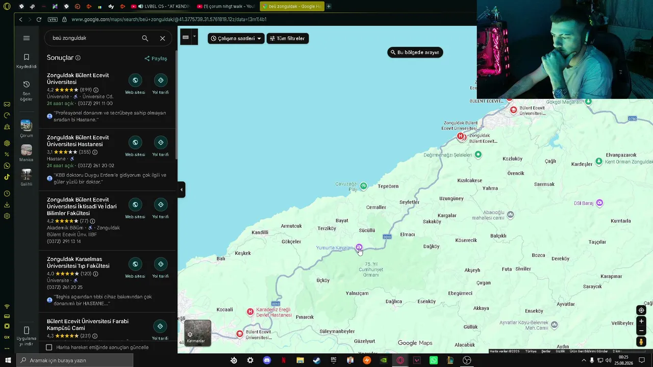Image resolution: width=653 pixels, height=367 pixels.
Task: Open TikTok in Opera GX sidebar
Action: (x=7, y=177)
